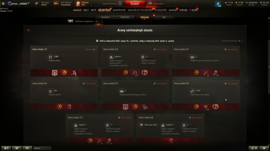Open the contacts list icon at bottom left
The image size is (270, 151).
point(6,148)
